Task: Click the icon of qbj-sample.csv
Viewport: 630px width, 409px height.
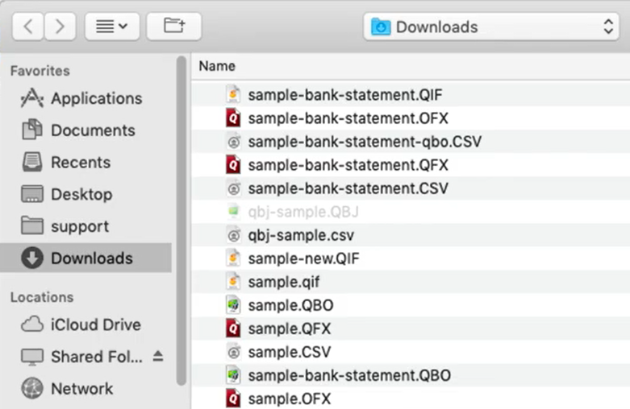Action: [x=233, y=235]
